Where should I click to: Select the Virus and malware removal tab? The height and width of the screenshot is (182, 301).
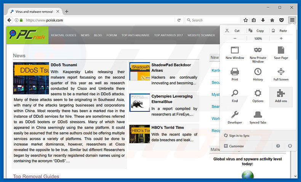click(x=35, y=11)
